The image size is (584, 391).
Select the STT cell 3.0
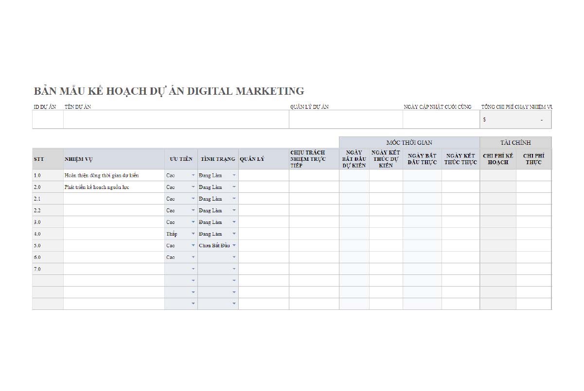[x=48, y=222]
